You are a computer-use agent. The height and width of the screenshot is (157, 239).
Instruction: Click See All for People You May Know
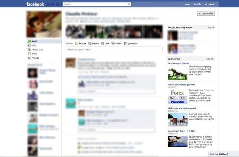coord(210,27)
